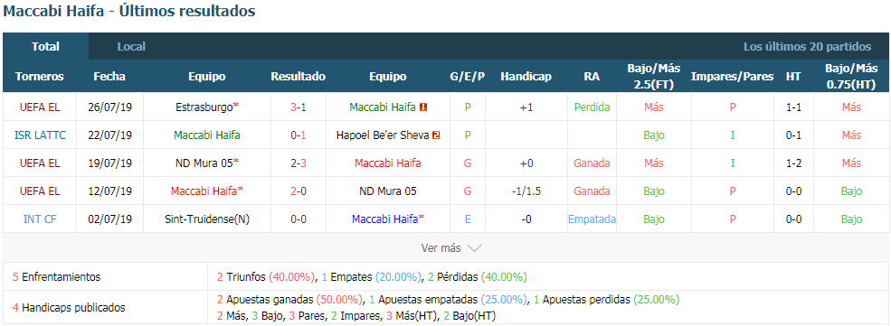Click the 3-1 result score
This screenshot has height=326, width=891.
coord(299,107)
